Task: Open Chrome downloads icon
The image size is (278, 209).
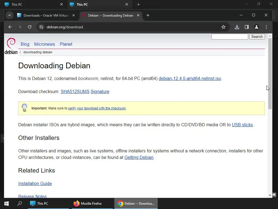Action: pyautogui.click(x=237, y=27)
